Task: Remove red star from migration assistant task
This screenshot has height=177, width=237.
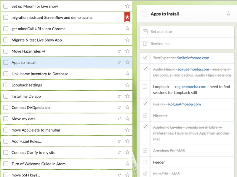Action: tap(127, 17)
